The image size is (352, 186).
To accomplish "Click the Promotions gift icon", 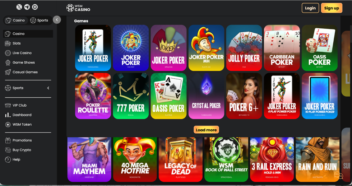I will pos(8,140).
